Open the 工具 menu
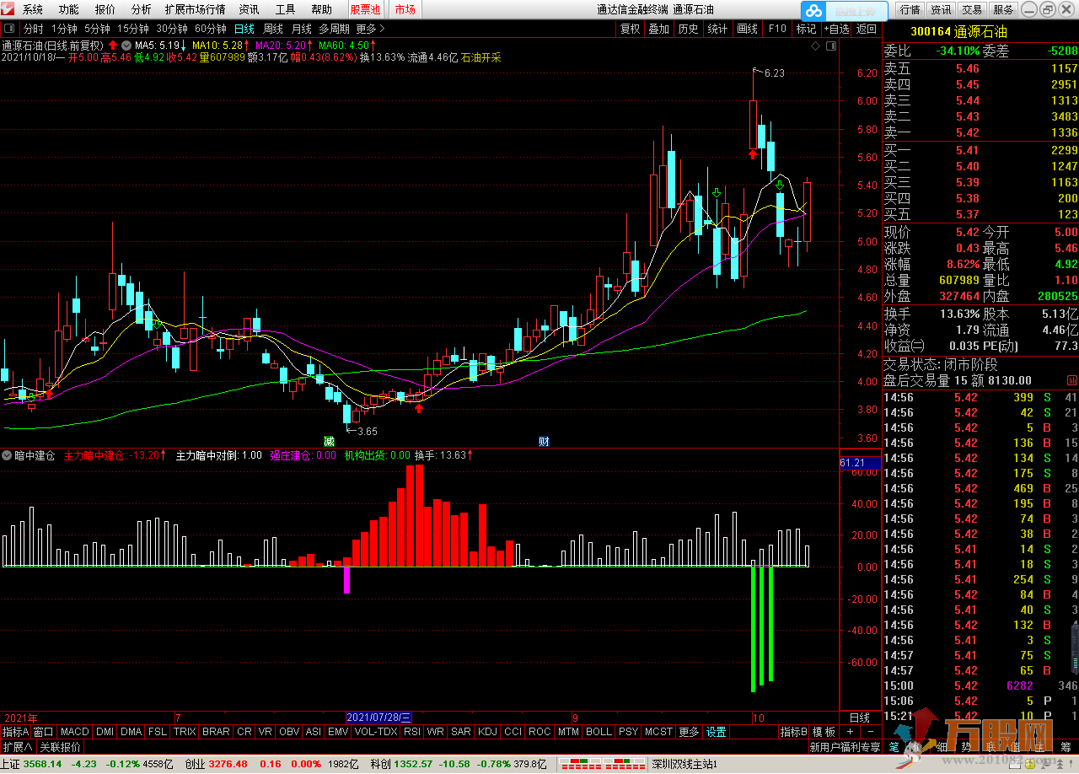 click(286, 9)
